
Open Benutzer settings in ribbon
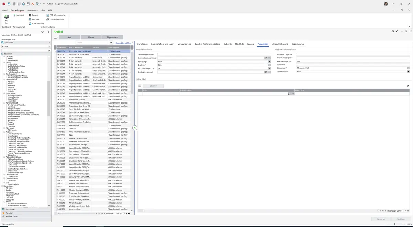(34, 19)
